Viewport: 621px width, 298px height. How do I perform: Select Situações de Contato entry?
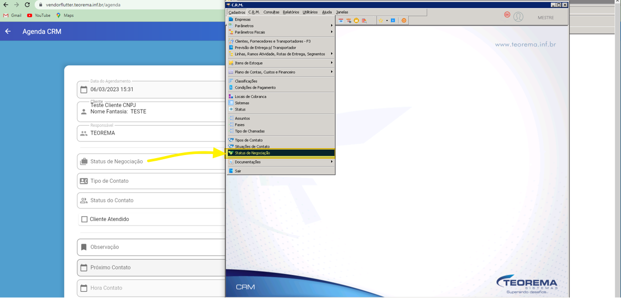[x=280, y=147]
